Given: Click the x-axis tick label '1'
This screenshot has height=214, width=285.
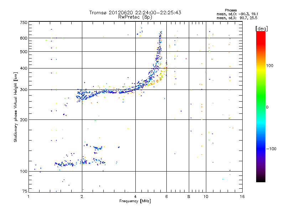Looking at the screenshot, I should (x=28, y=197).
